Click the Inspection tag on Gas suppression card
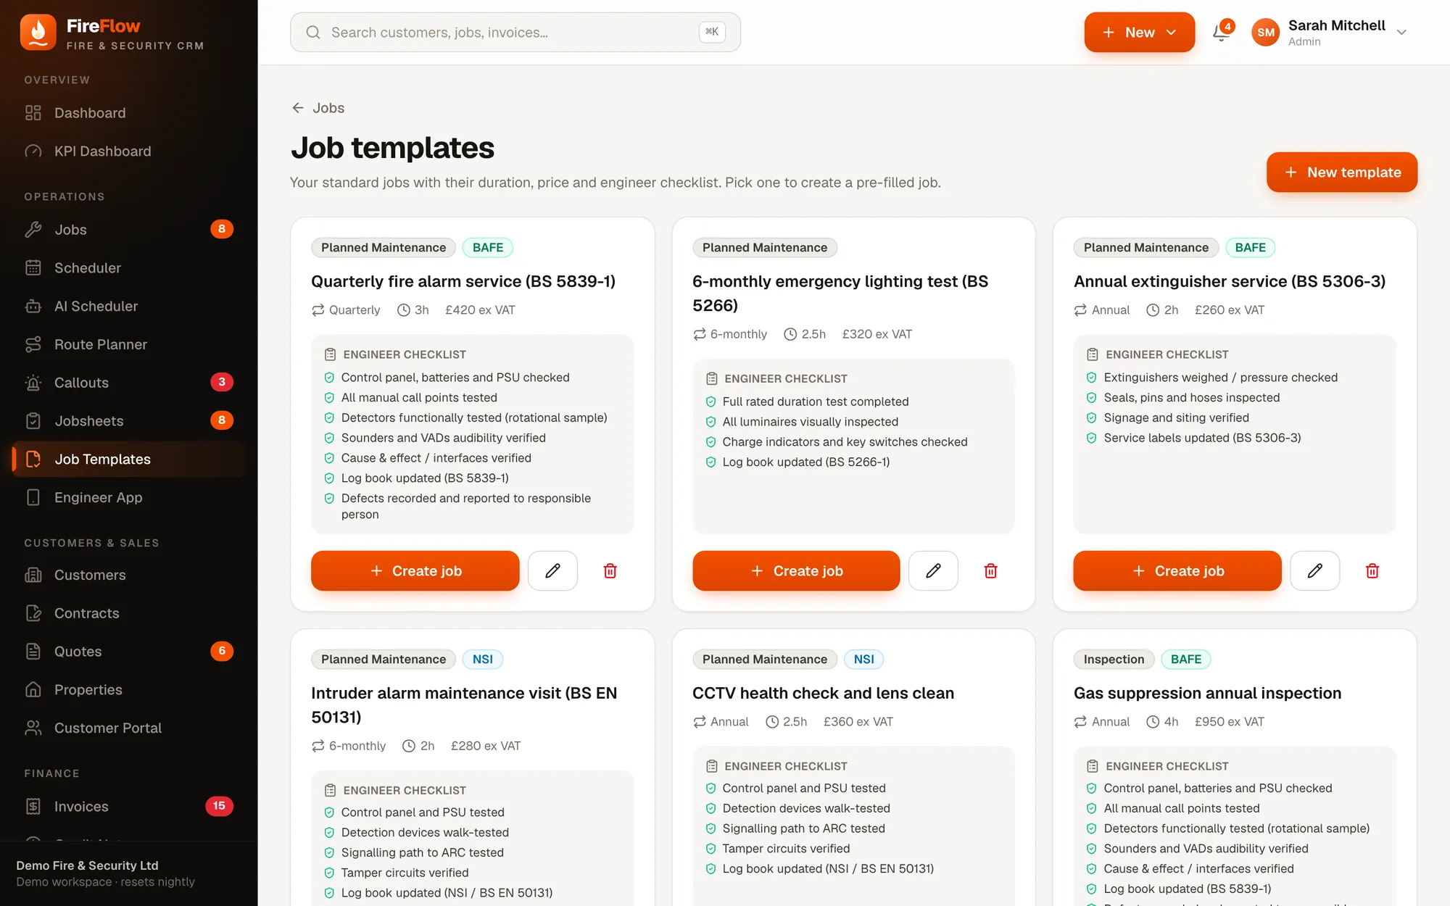The width and height of the screenshot is (1450, 906). pos(1114,660)
